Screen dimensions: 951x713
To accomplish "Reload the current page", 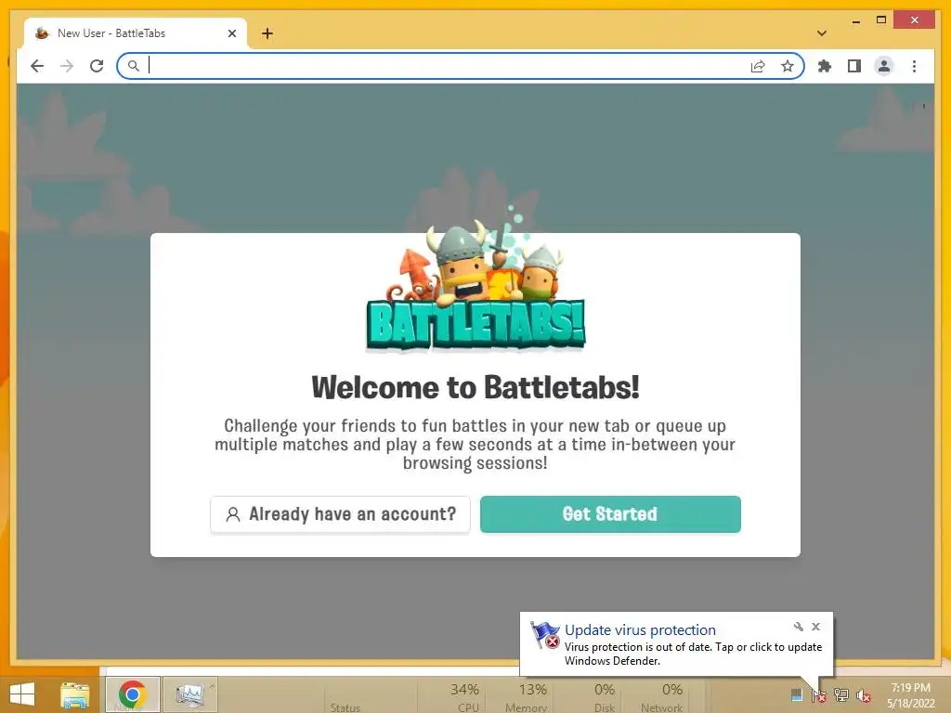I will (97, 66).
